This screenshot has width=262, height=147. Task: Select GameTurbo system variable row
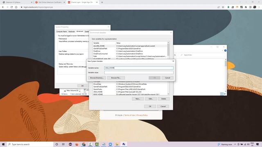(130, 89)
